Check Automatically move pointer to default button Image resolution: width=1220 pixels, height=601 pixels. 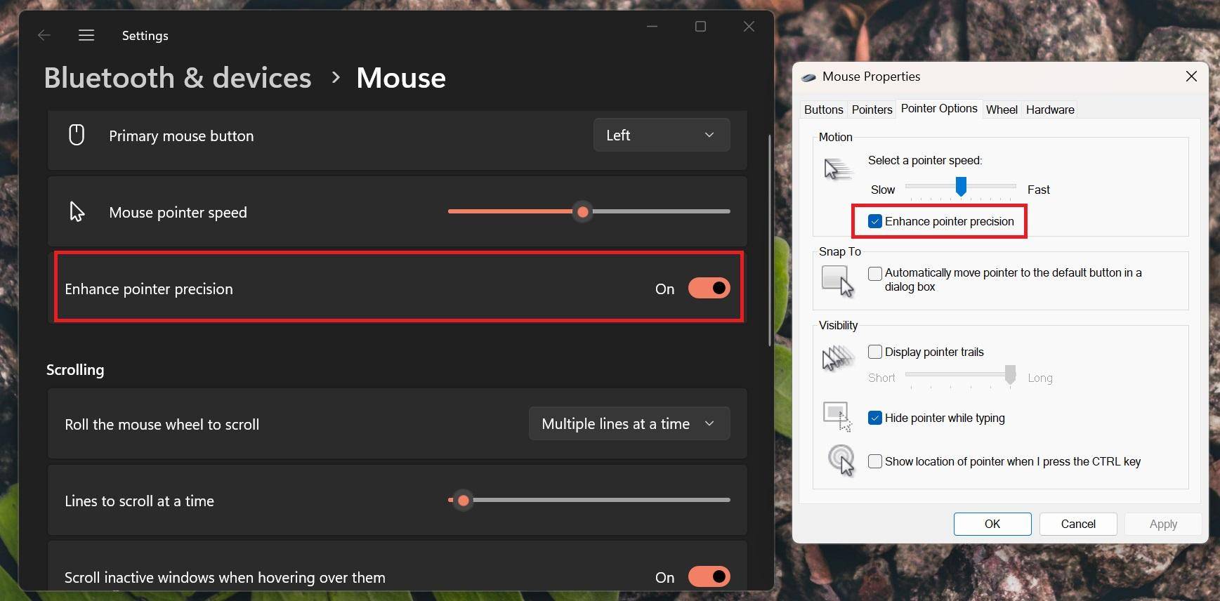click(x=875, y=273)
